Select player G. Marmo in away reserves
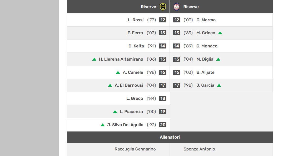 point(206,20)
